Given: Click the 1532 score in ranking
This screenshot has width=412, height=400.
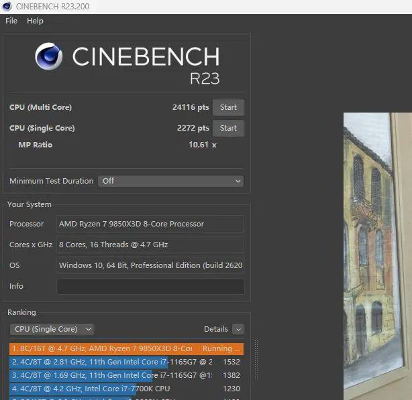Looking at the screenshot, I should (x=231, y=362).
